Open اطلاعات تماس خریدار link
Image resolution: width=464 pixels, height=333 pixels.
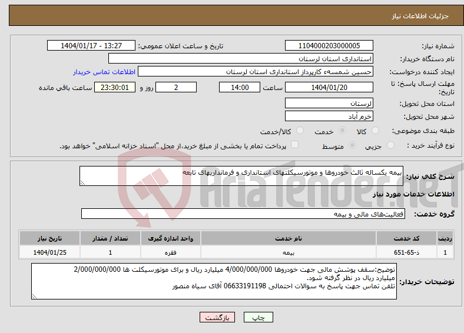(104, 72)
